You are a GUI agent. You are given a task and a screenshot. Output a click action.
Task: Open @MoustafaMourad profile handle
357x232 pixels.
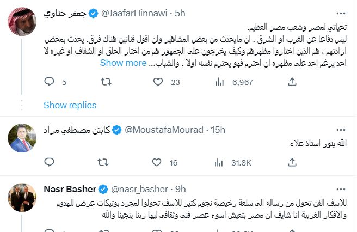click(x=164, y=130)
